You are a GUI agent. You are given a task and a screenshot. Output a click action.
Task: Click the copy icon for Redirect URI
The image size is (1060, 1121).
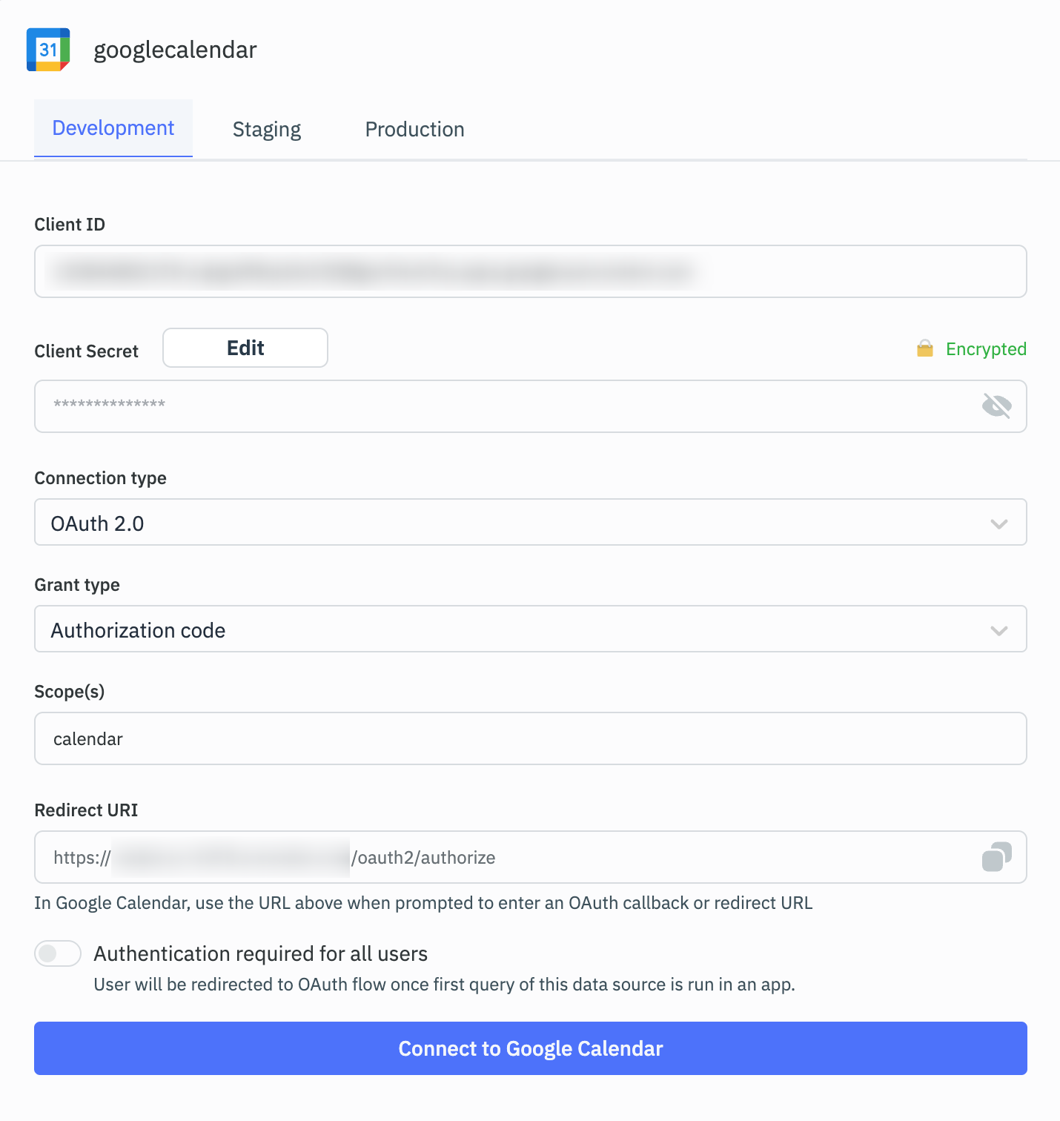(996, 857)
